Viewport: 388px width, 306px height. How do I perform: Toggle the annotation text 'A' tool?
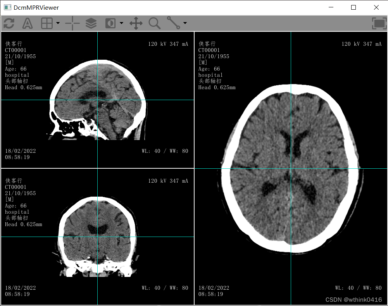click(x=28, y=23)
